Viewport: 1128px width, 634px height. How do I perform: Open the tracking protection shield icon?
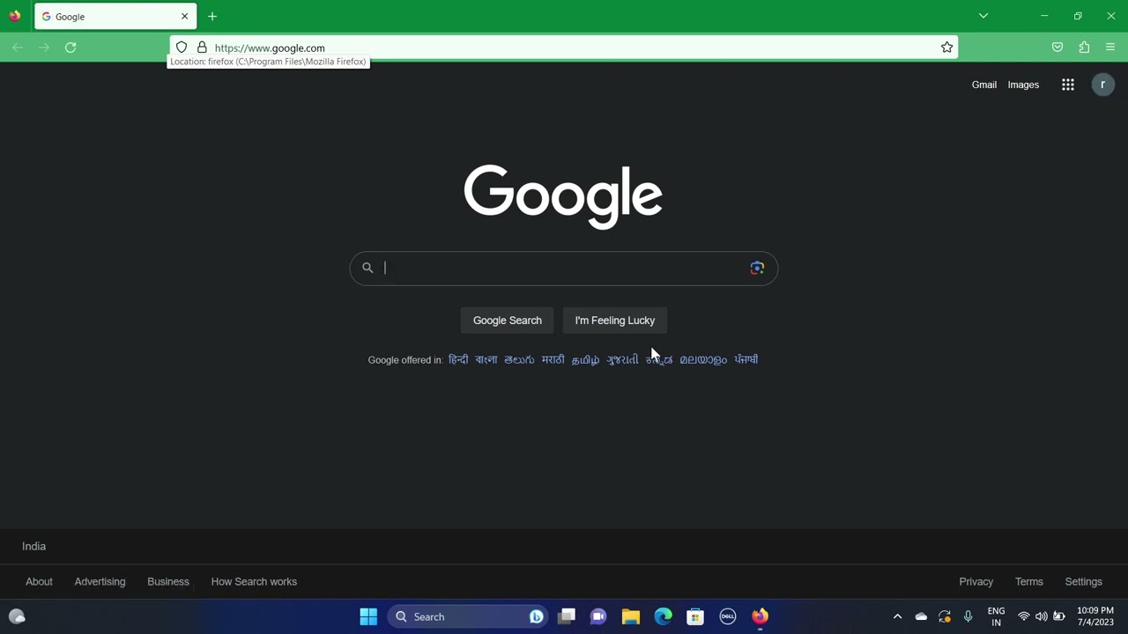182,48
